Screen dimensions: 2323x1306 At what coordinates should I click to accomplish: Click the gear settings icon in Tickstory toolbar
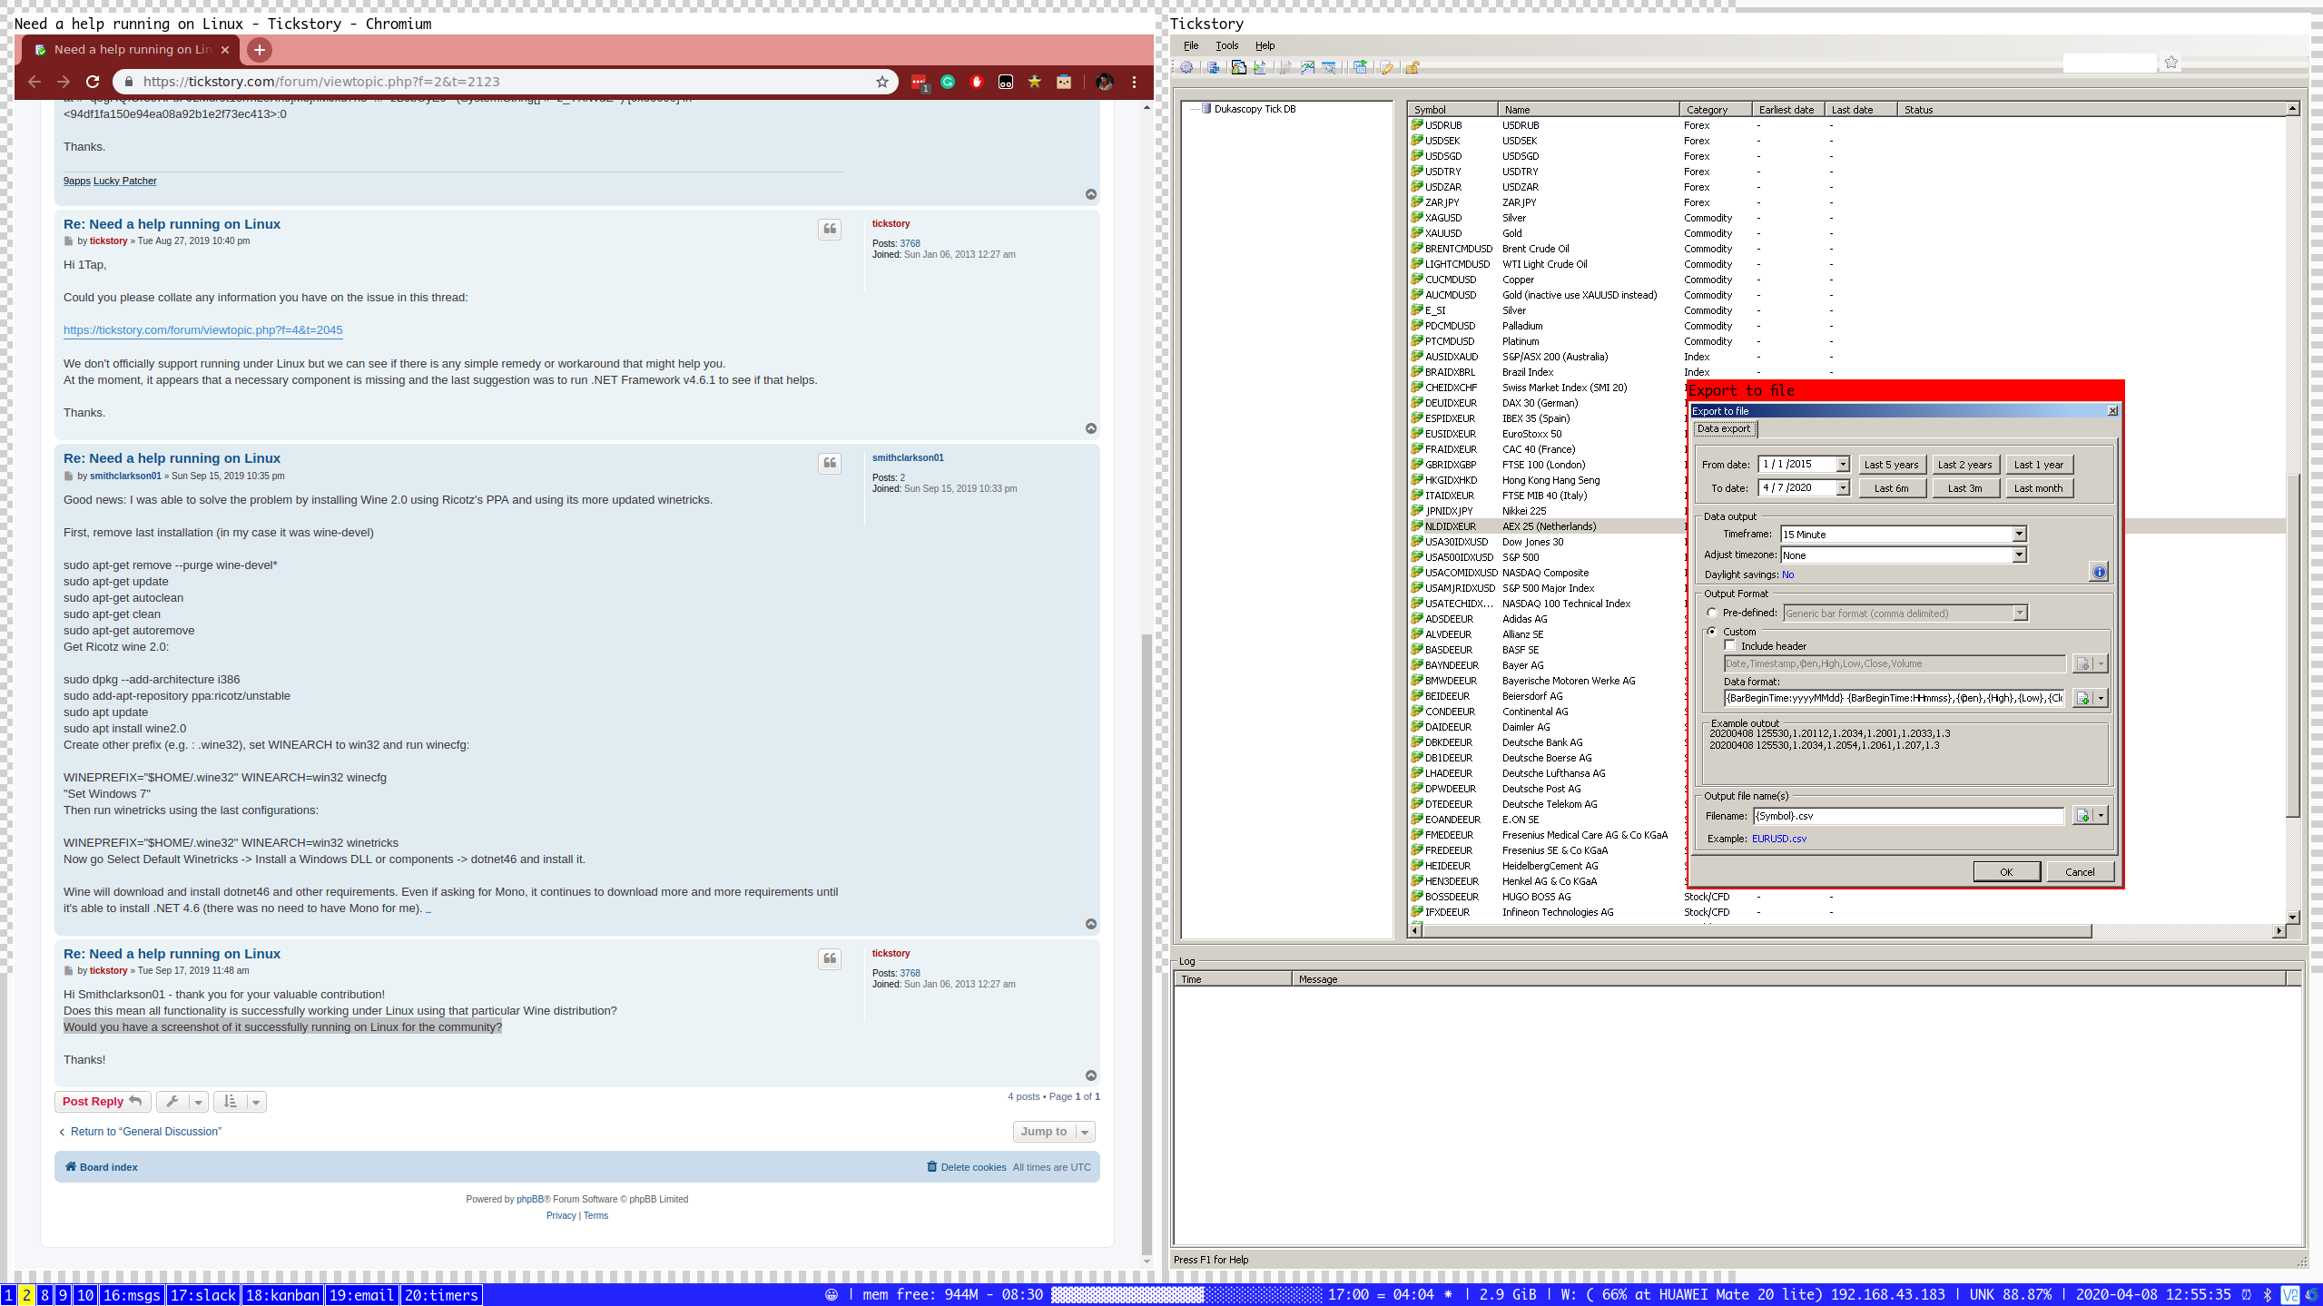pos(1186,67)
